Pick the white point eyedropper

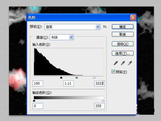click(130, 63)
